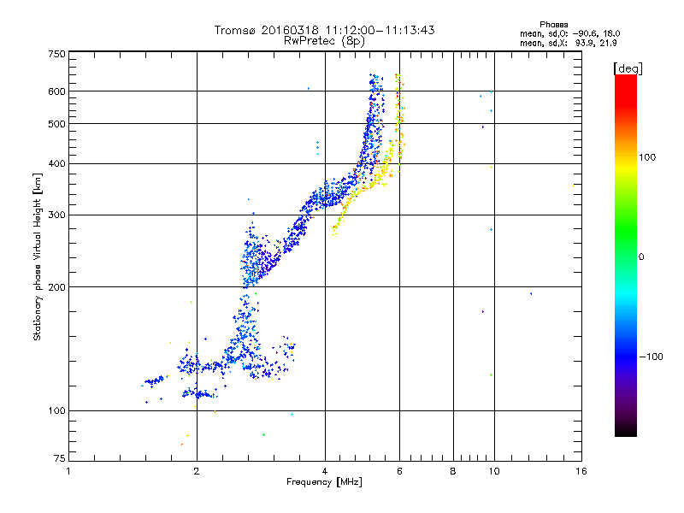
Task: Click the RwPretec (8p) subtitle
Action: coord(324,41)
